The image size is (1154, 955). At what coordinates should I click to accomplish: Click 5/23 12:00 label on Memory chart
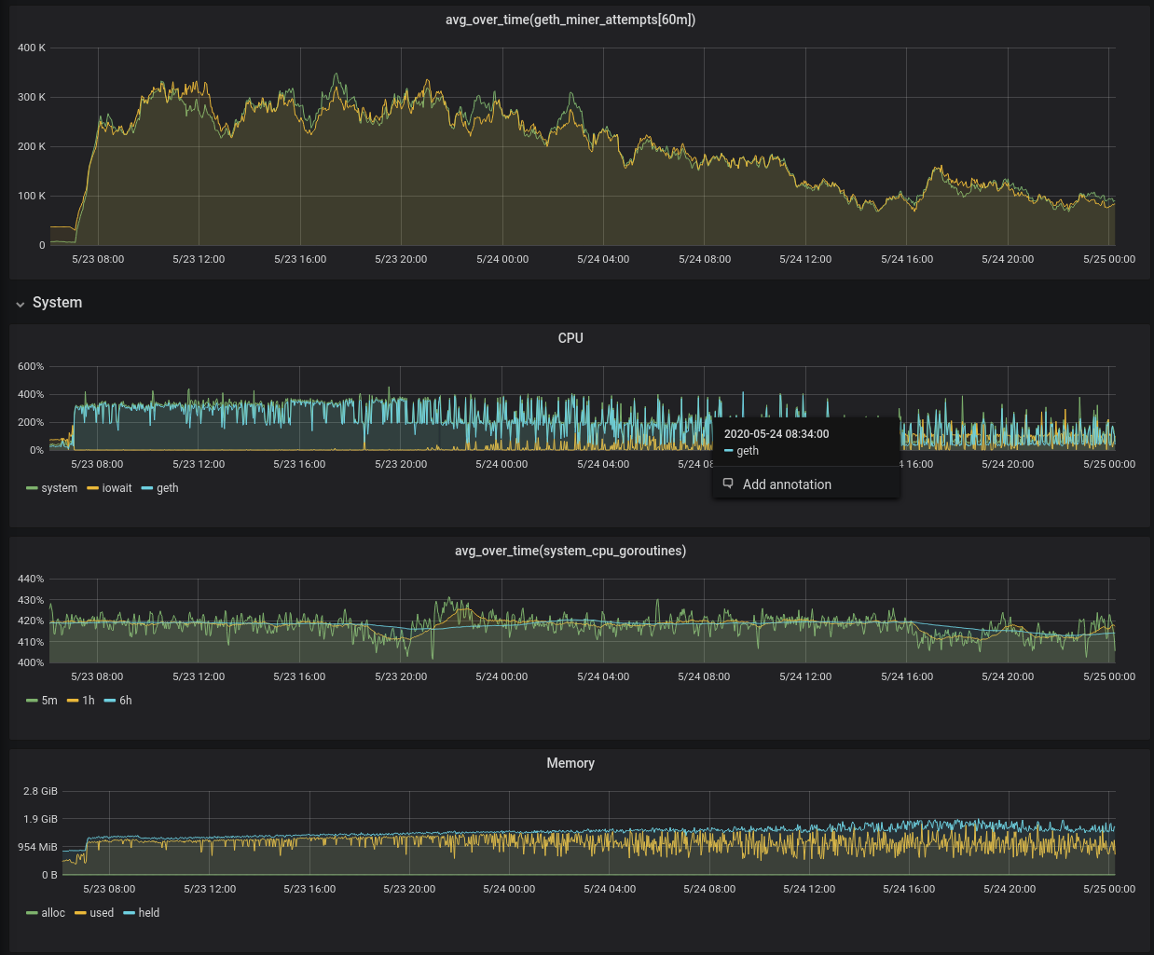point(210,889)
